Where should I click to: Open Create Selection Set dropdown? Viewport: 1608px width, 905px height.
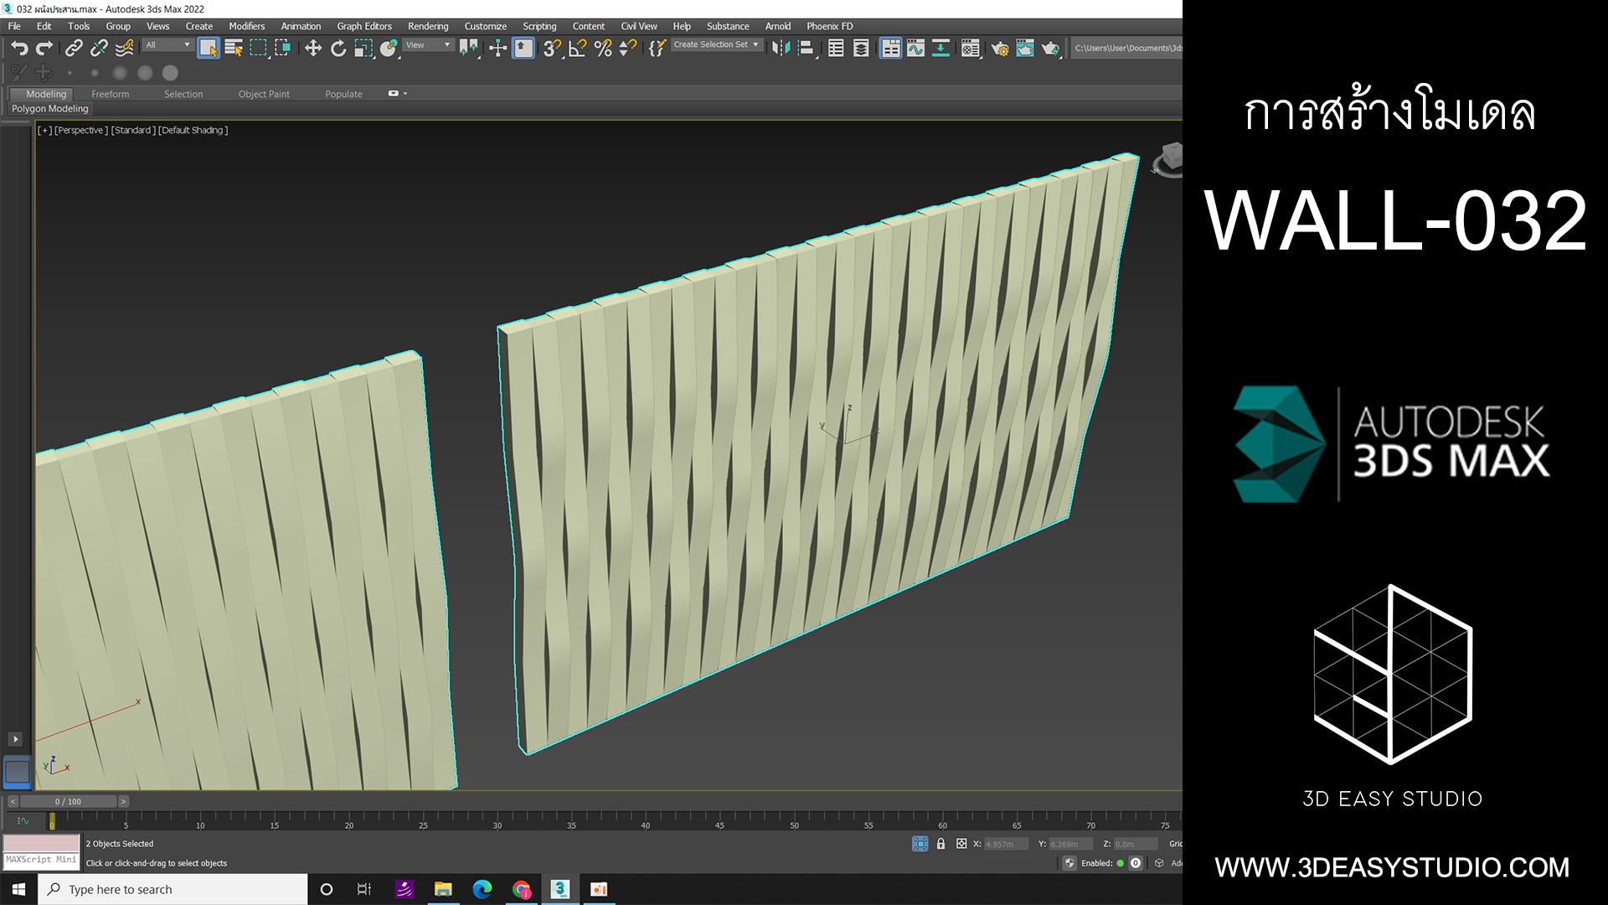(717, 45)
